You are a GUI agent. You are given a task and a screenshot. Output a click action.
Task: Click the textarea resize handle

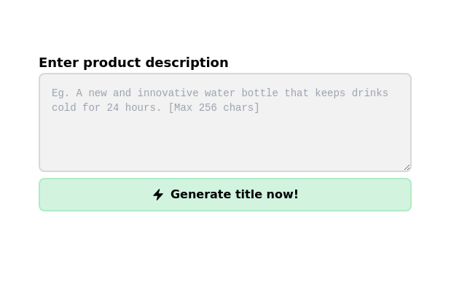point(407,167)
